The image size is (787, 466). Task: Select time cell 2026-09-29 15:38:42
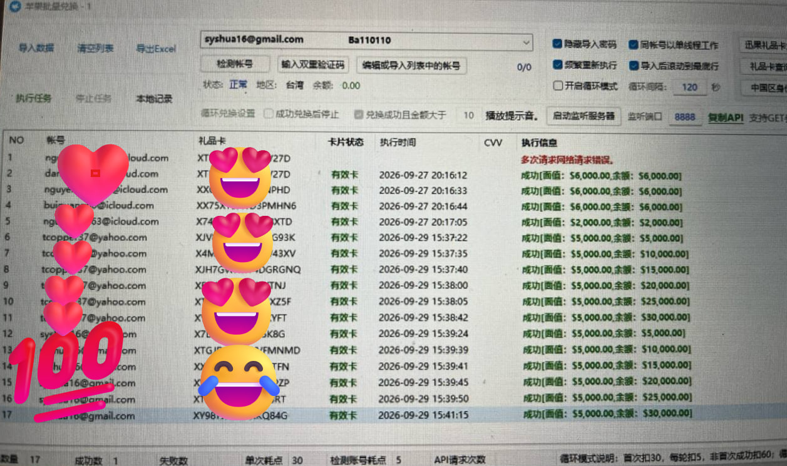click(x=423, y=318)
